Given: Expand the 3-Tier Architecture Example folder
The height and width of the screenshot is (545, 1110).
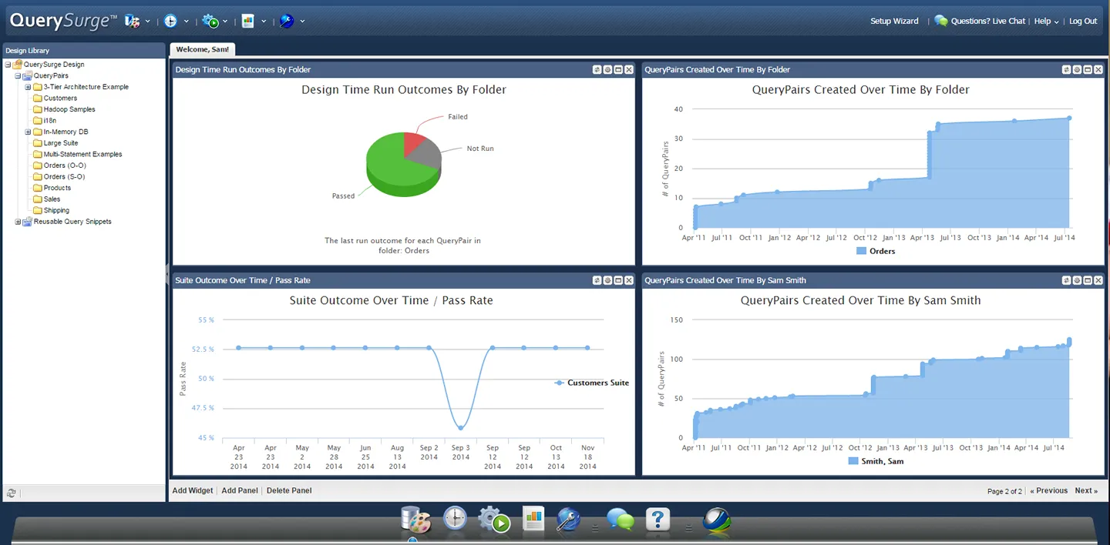Looking at the screenshot, I should [x=28, y=87].
